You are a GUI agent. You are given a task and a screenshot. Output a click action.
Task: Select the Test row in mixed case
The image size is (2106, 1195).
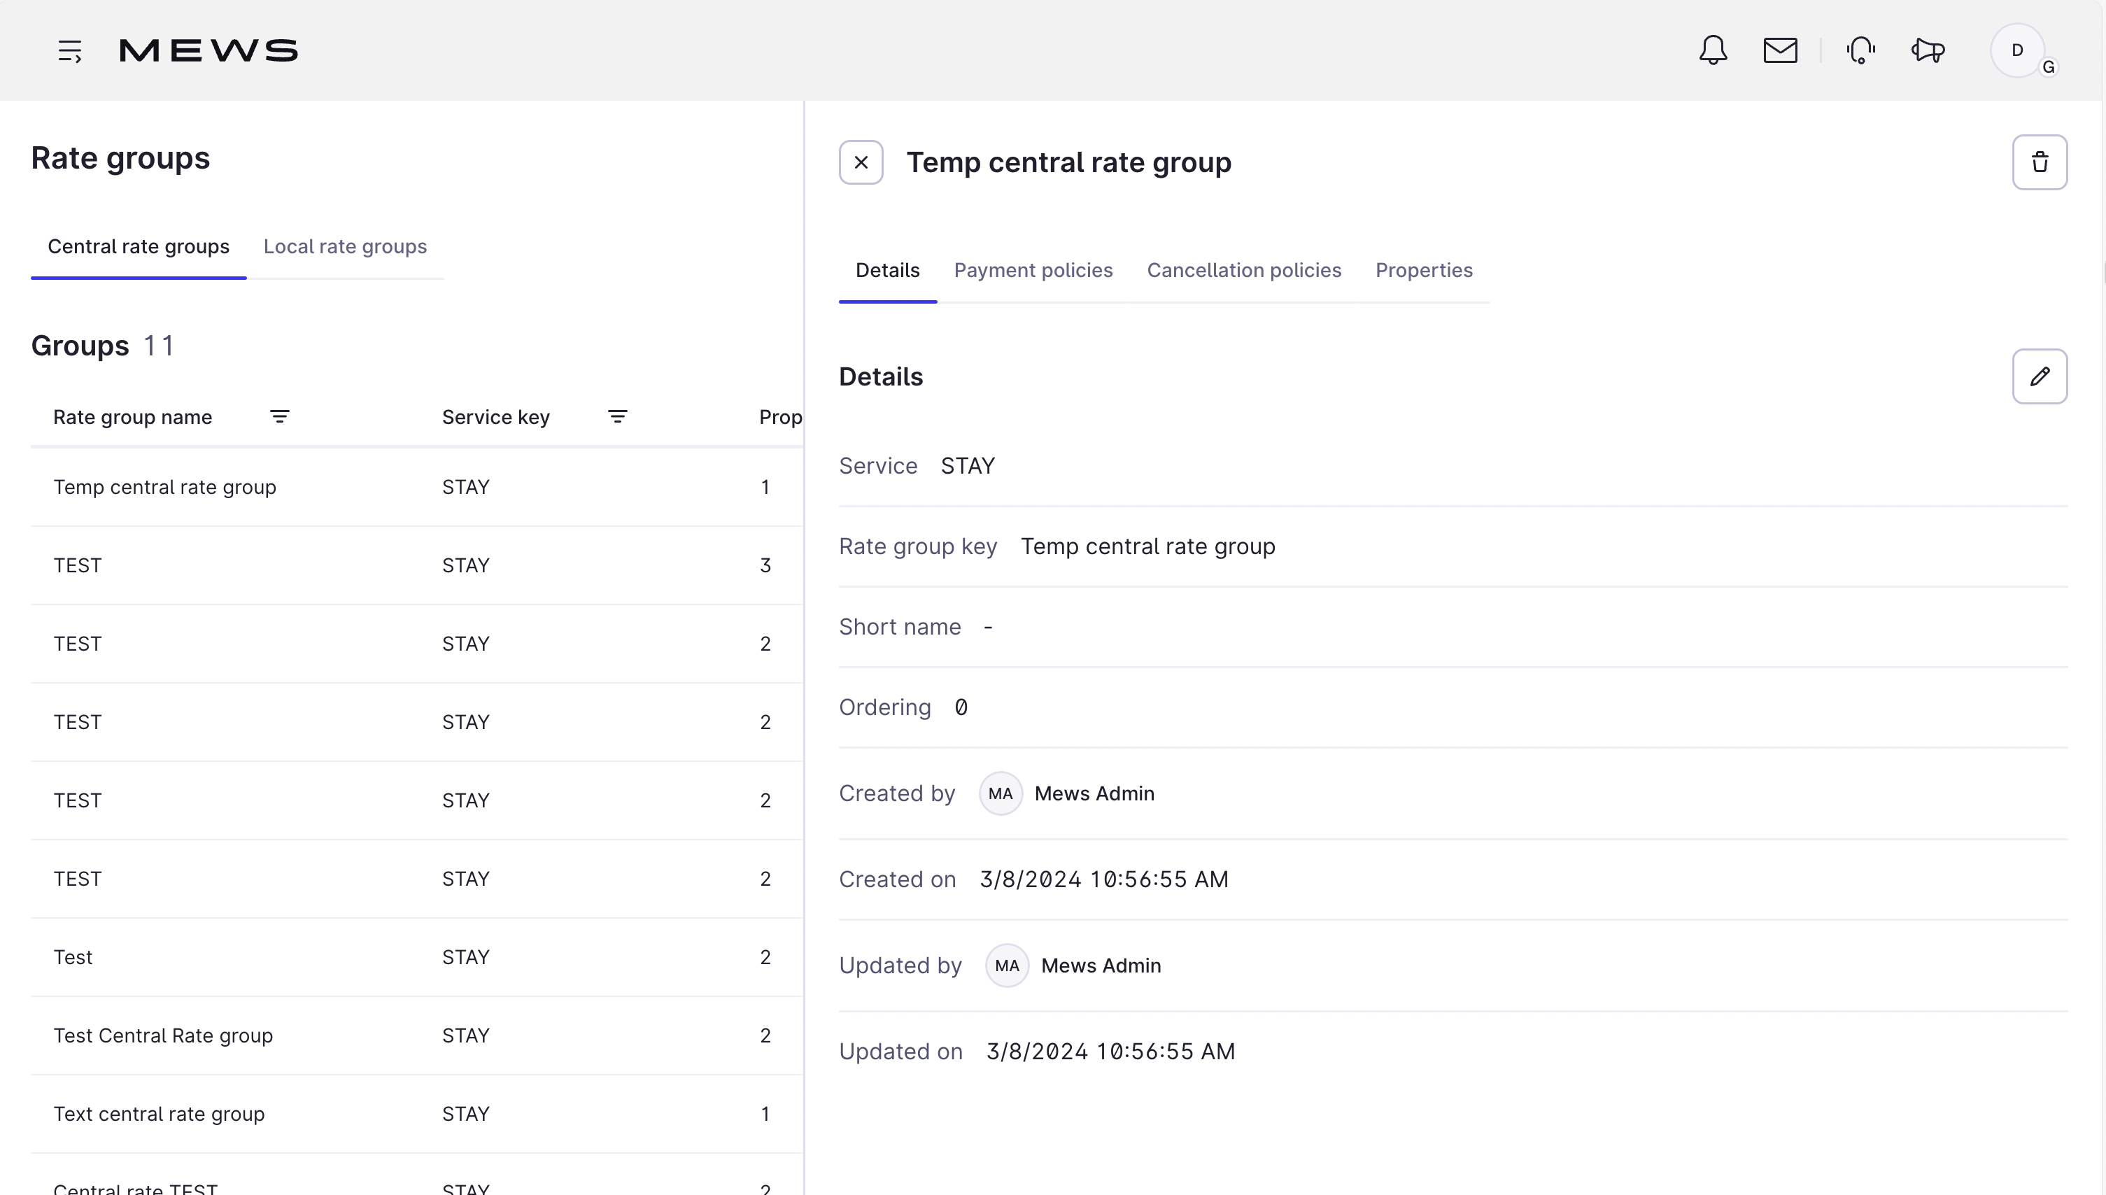point(417,958)
